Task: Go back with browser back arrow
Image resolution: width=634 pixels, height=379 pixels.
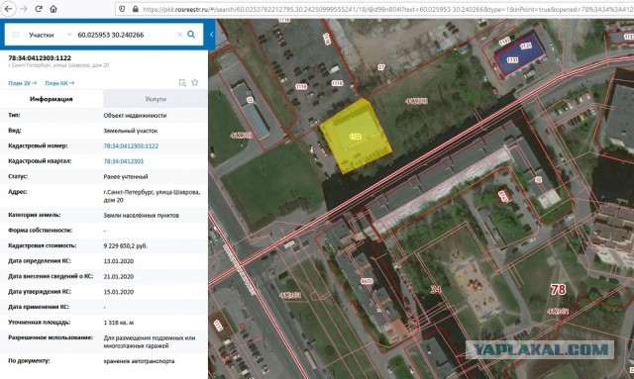Action: pos(9,9)
